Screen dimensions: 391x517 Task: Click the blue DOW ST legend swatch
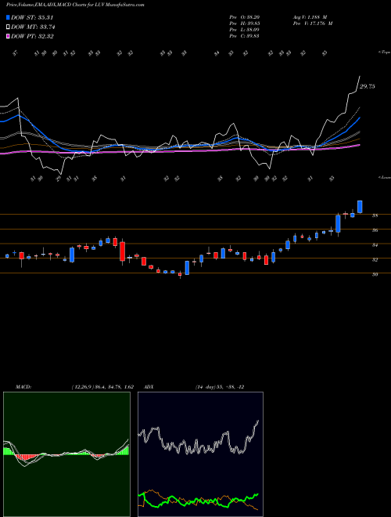tap(8, 17)
